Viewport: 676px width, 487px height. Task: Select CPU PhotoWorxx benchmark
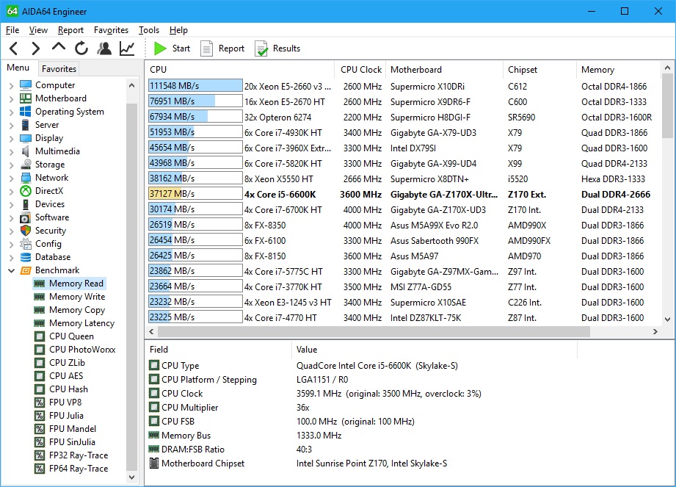click(x=82, y=350)
